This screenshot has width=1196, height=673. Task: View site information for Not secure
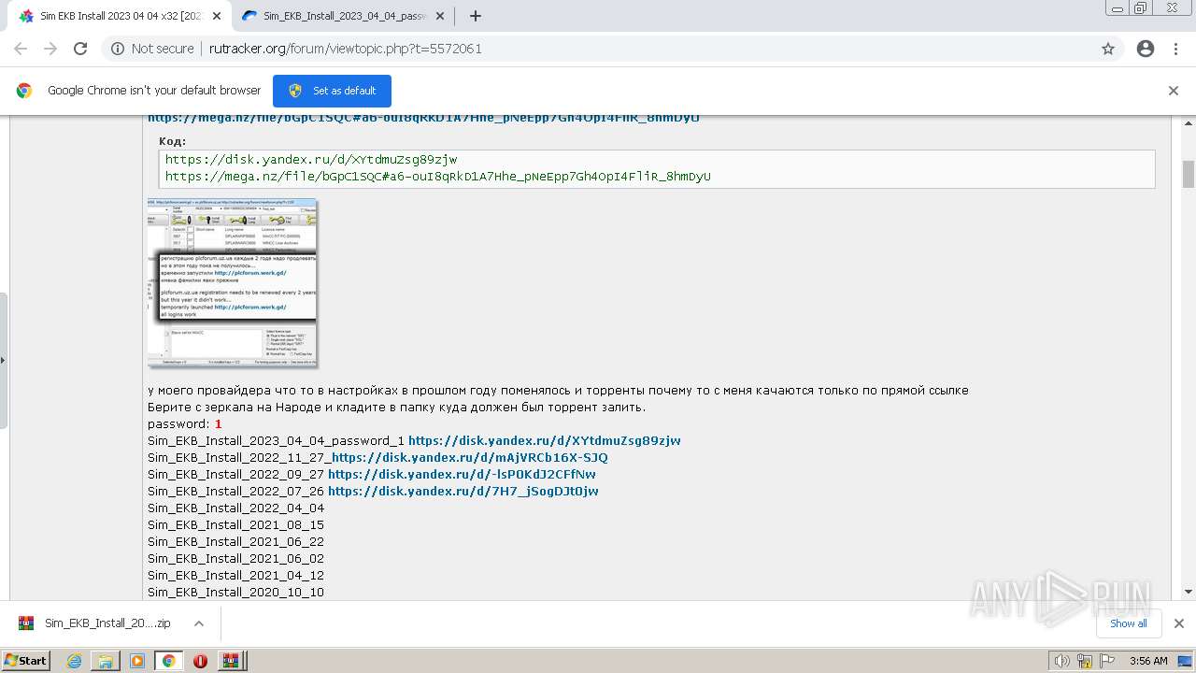point(152,49)
